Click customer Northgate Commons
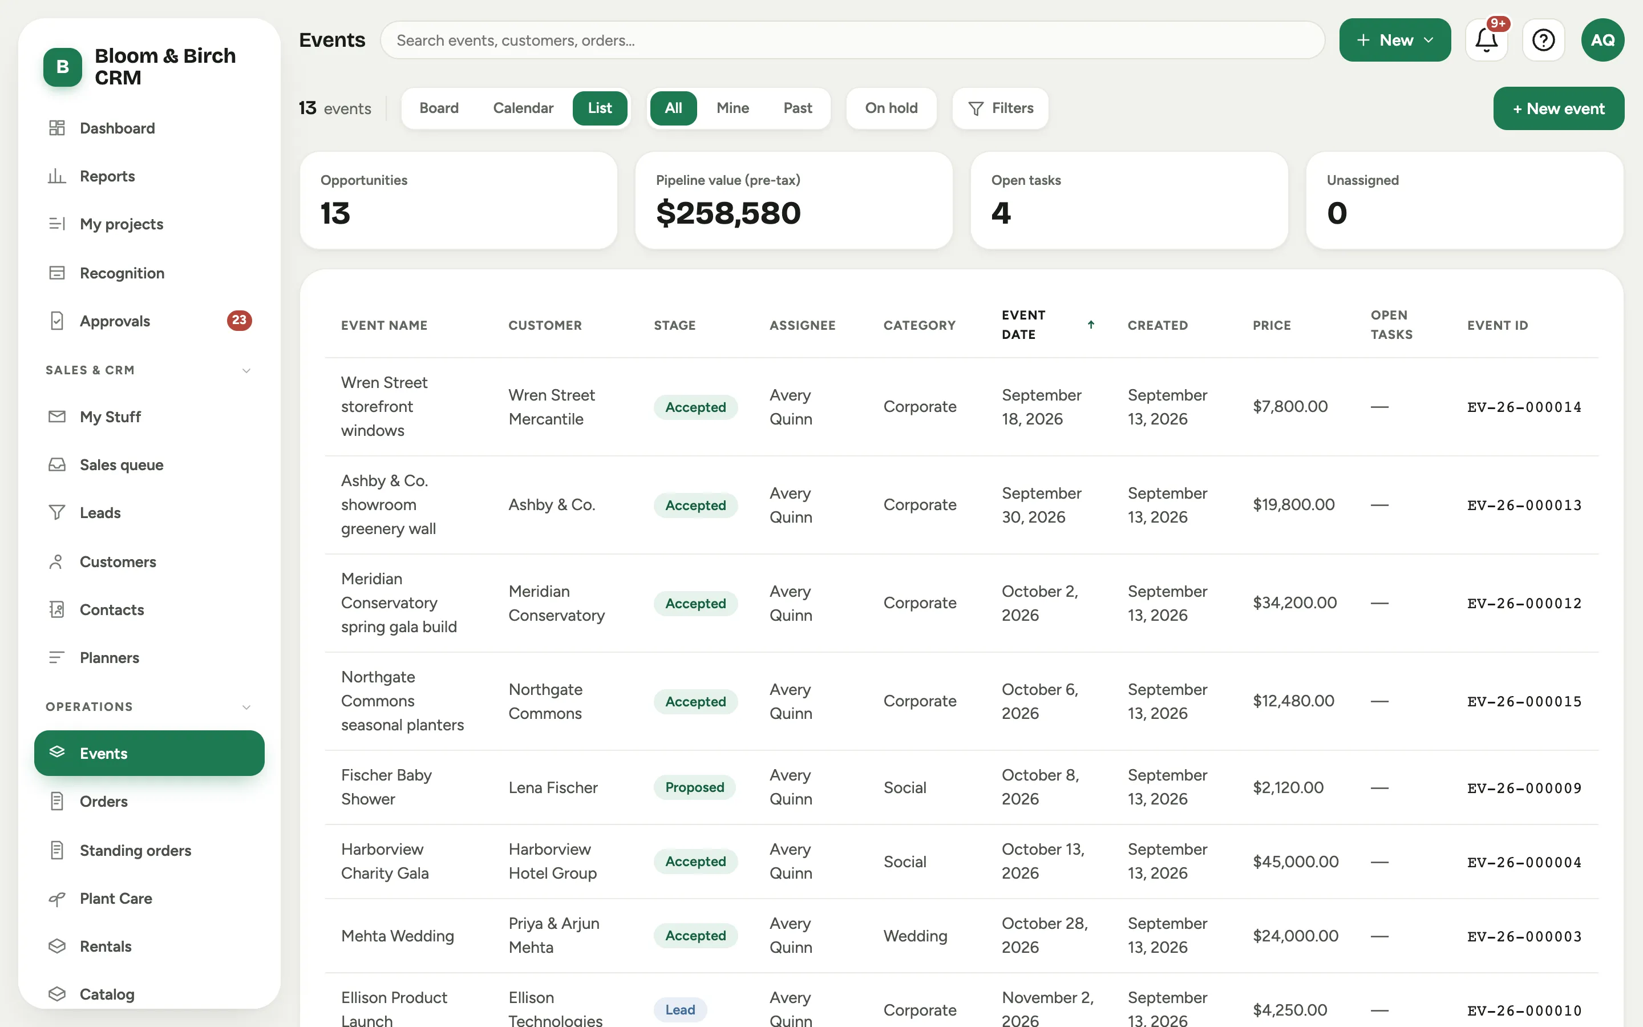 pos(545,701)
